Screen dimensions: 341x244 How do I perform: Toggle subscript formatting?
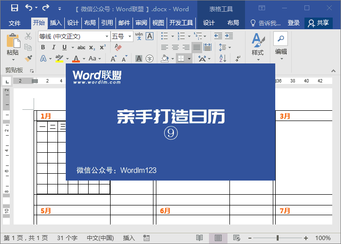tap(92, 47)
